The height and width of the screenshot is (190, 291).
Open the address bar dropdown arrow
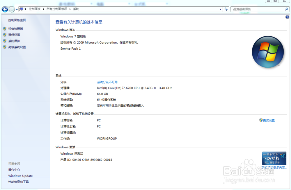(x=220, y=9)
